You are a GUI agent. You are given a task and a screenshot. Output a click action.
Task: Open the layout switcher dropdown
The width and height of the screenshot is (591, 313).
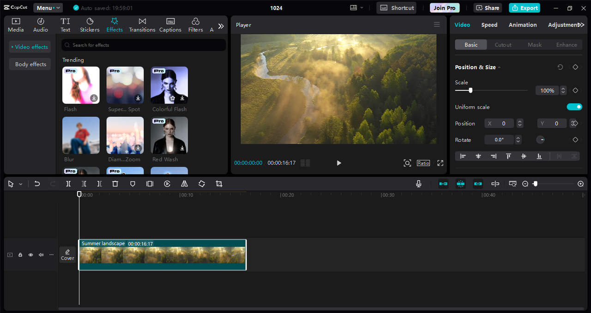coord(356,8)
